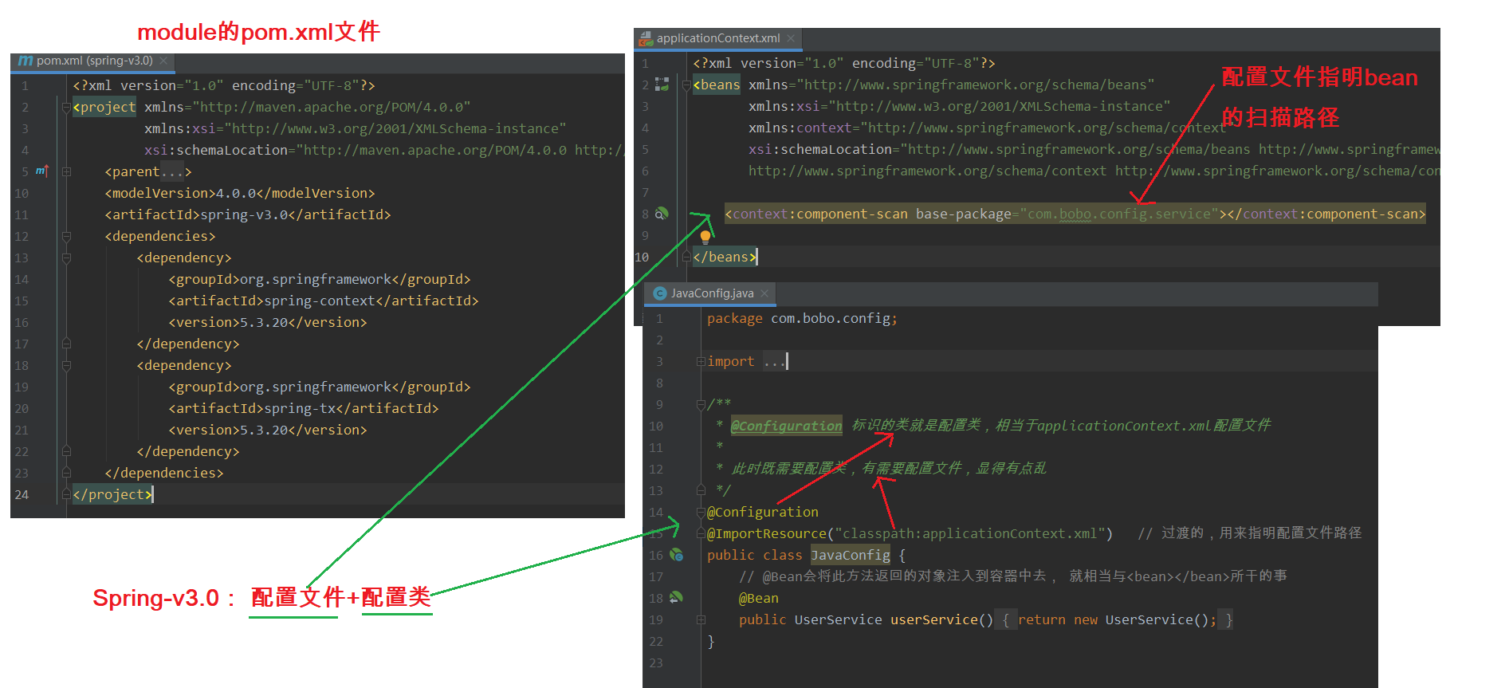Click return new UserService() statement
Viewport: 1509px width, 688px height.
(x=1118, y=619)
